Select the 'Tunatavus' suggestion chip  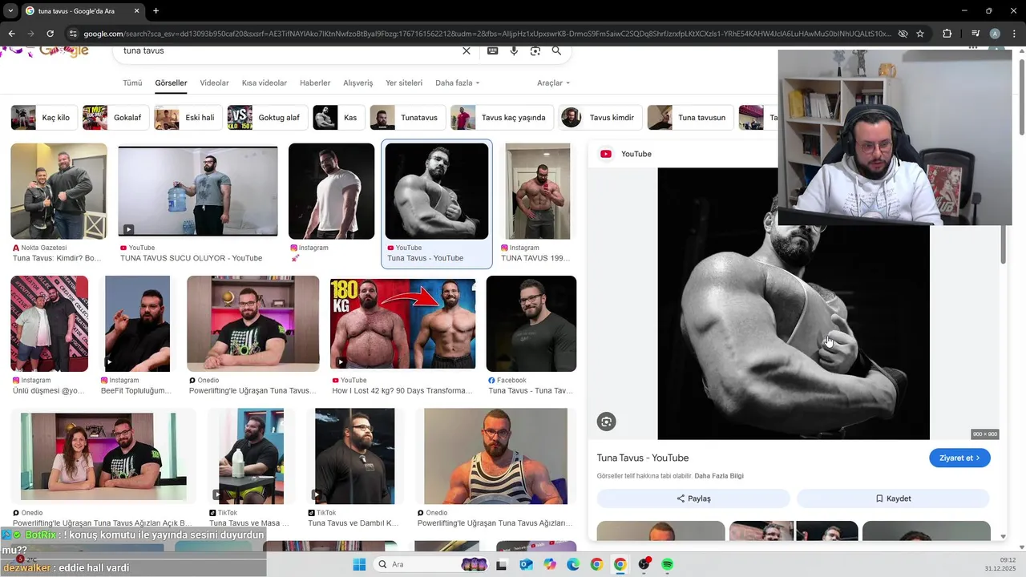(408, 118)
